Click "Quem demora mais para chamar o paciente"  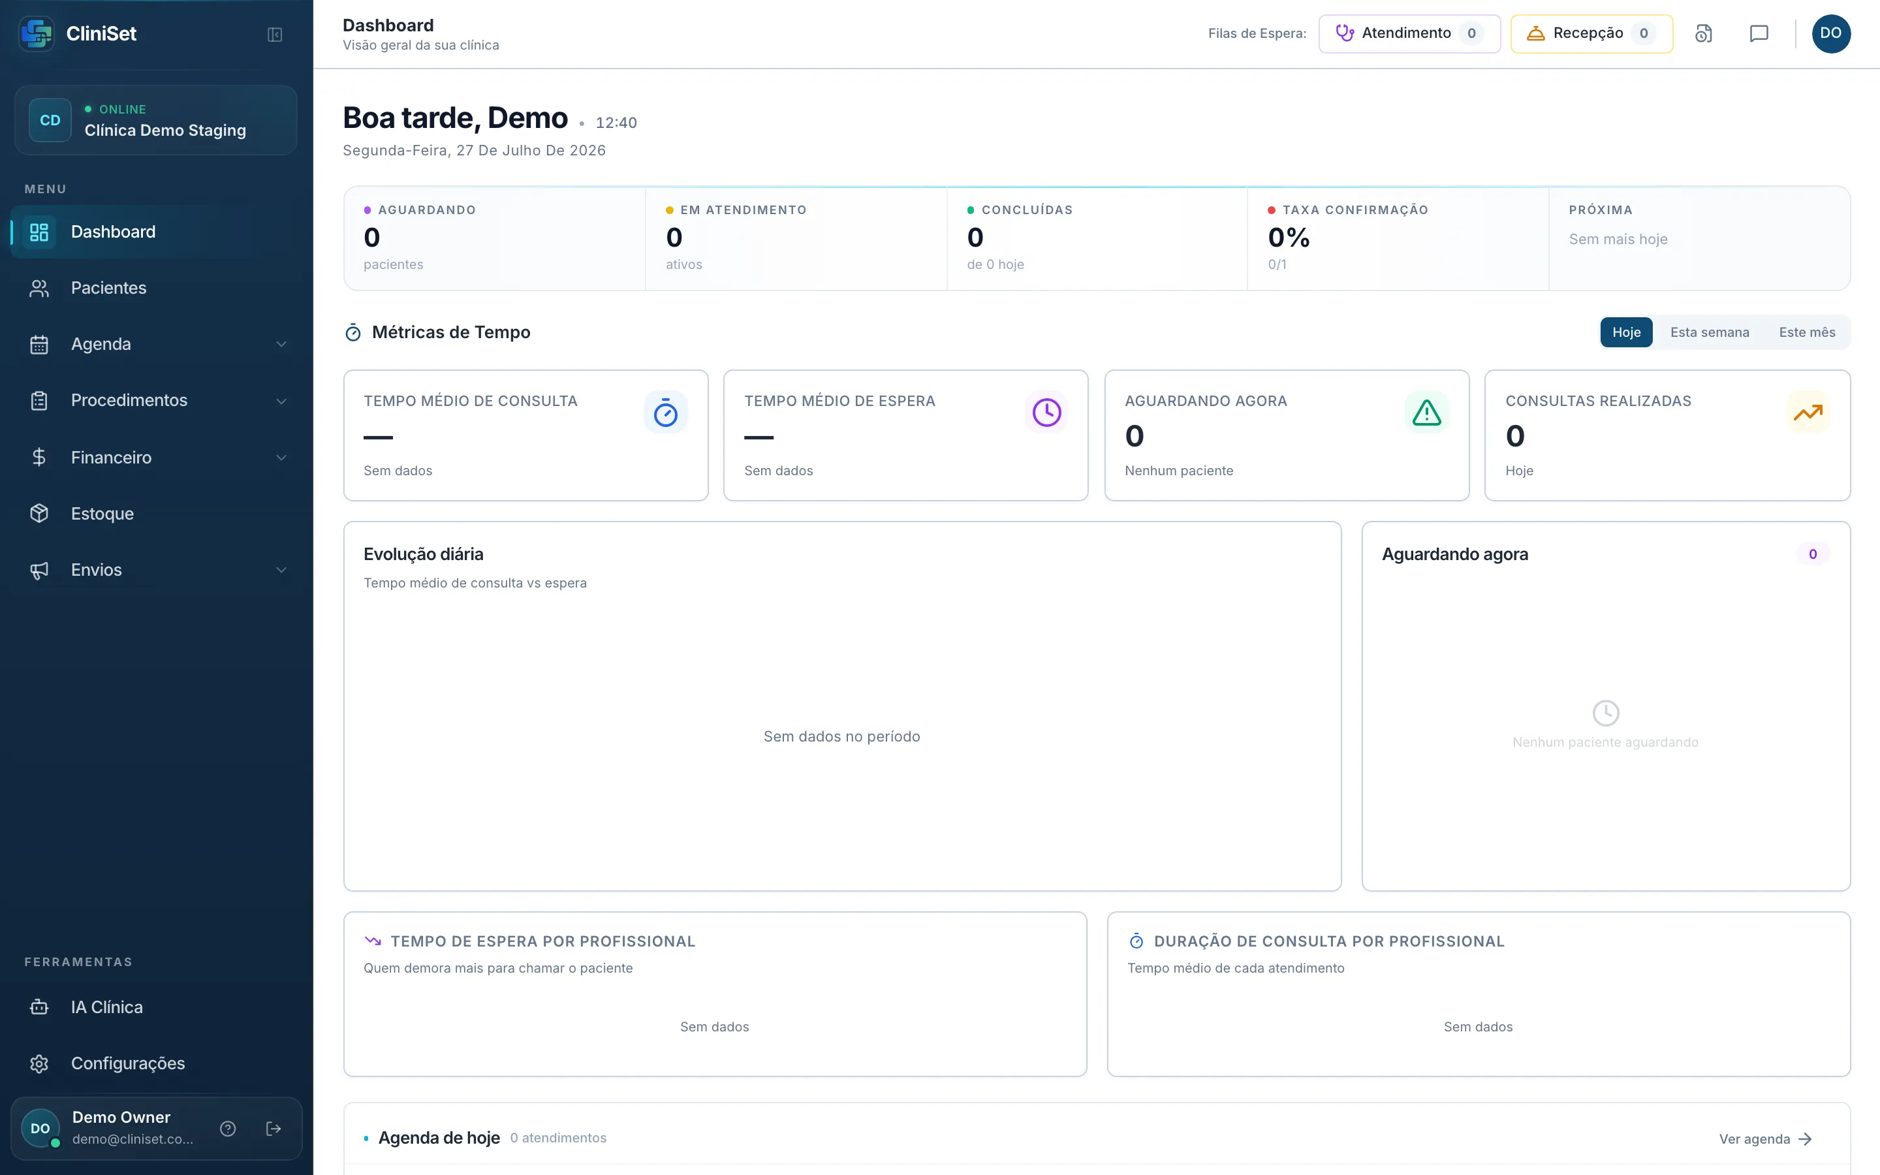point(498,968)
